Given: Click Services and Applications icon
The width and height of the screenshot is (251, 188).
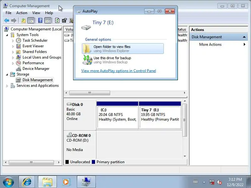Looking at the screenshot, I should click(13, 86).
